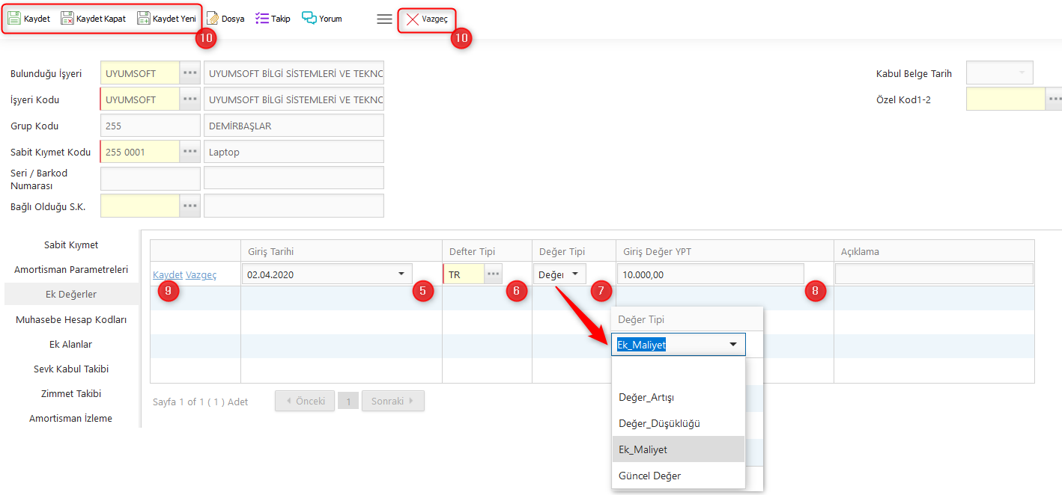Click the Kaydet save icon in toolbar
Image resolution: width=1062 pixels, height=495 pixels.
pos(14,19)
